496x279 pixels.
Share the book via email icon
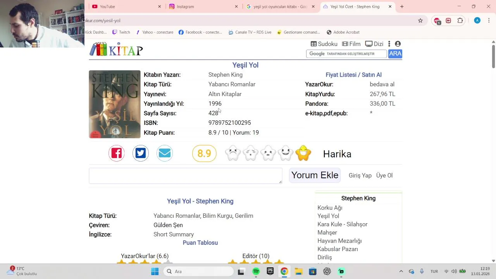coord(165,153)
